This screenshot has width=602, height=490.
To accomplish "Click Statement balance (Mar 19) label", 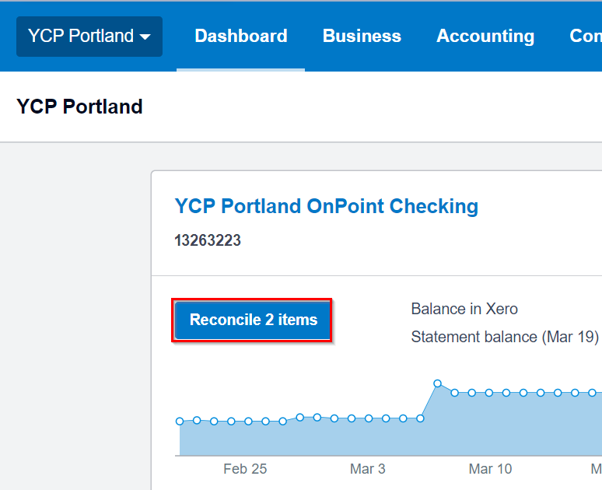I will 505,337.
